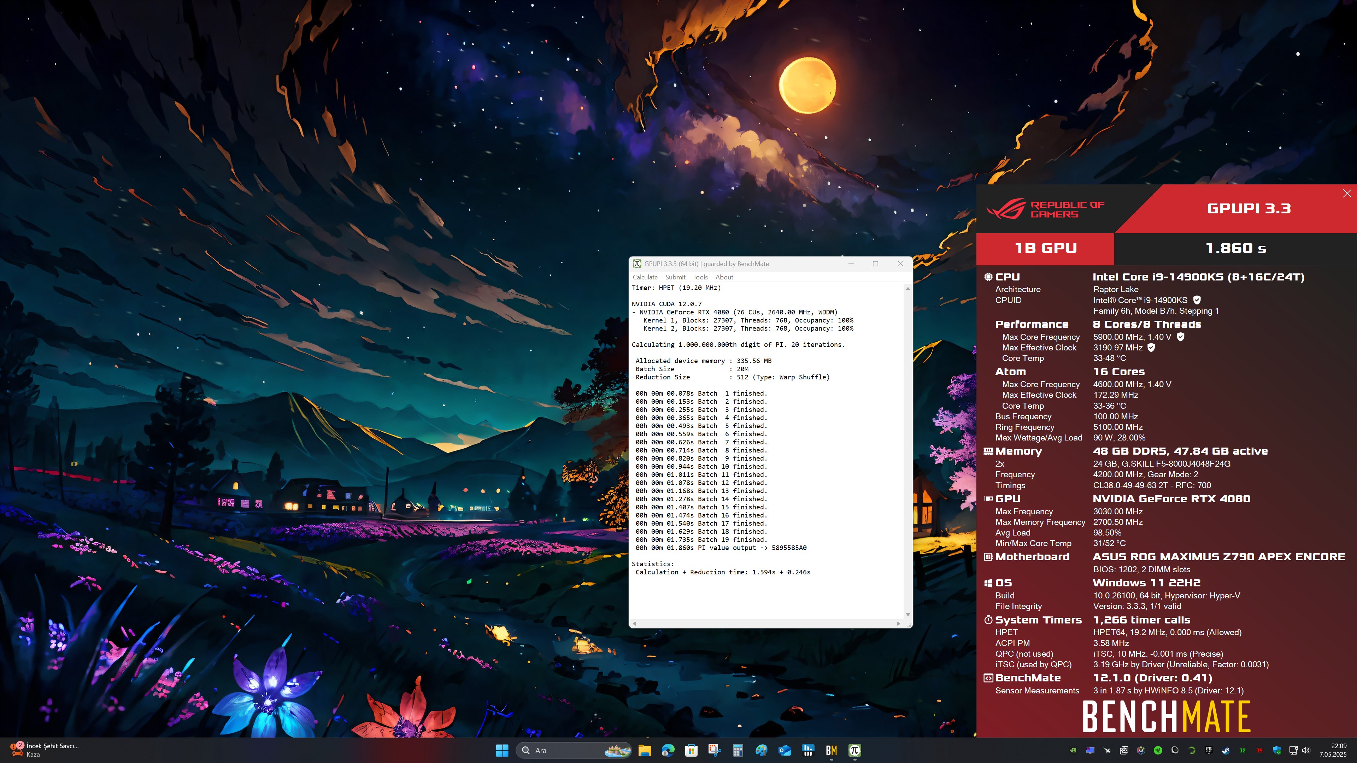Open the Calculator taskbar icon
The height and width of the screenshot is (763, 1357).
coord(738,750)
